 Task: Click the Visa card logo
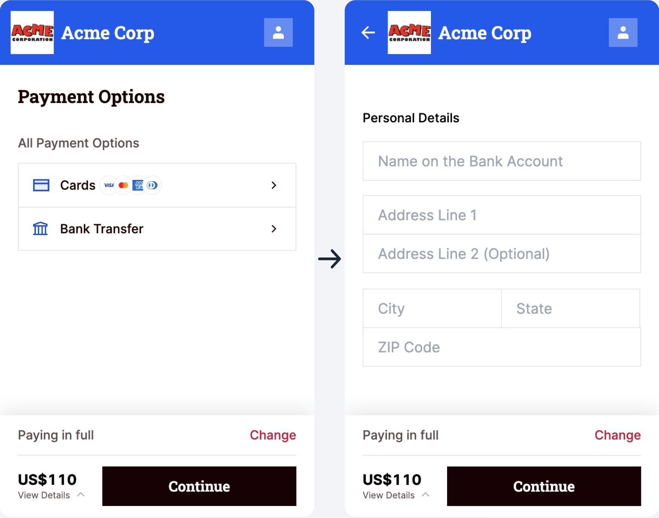(x=109, y=185)
